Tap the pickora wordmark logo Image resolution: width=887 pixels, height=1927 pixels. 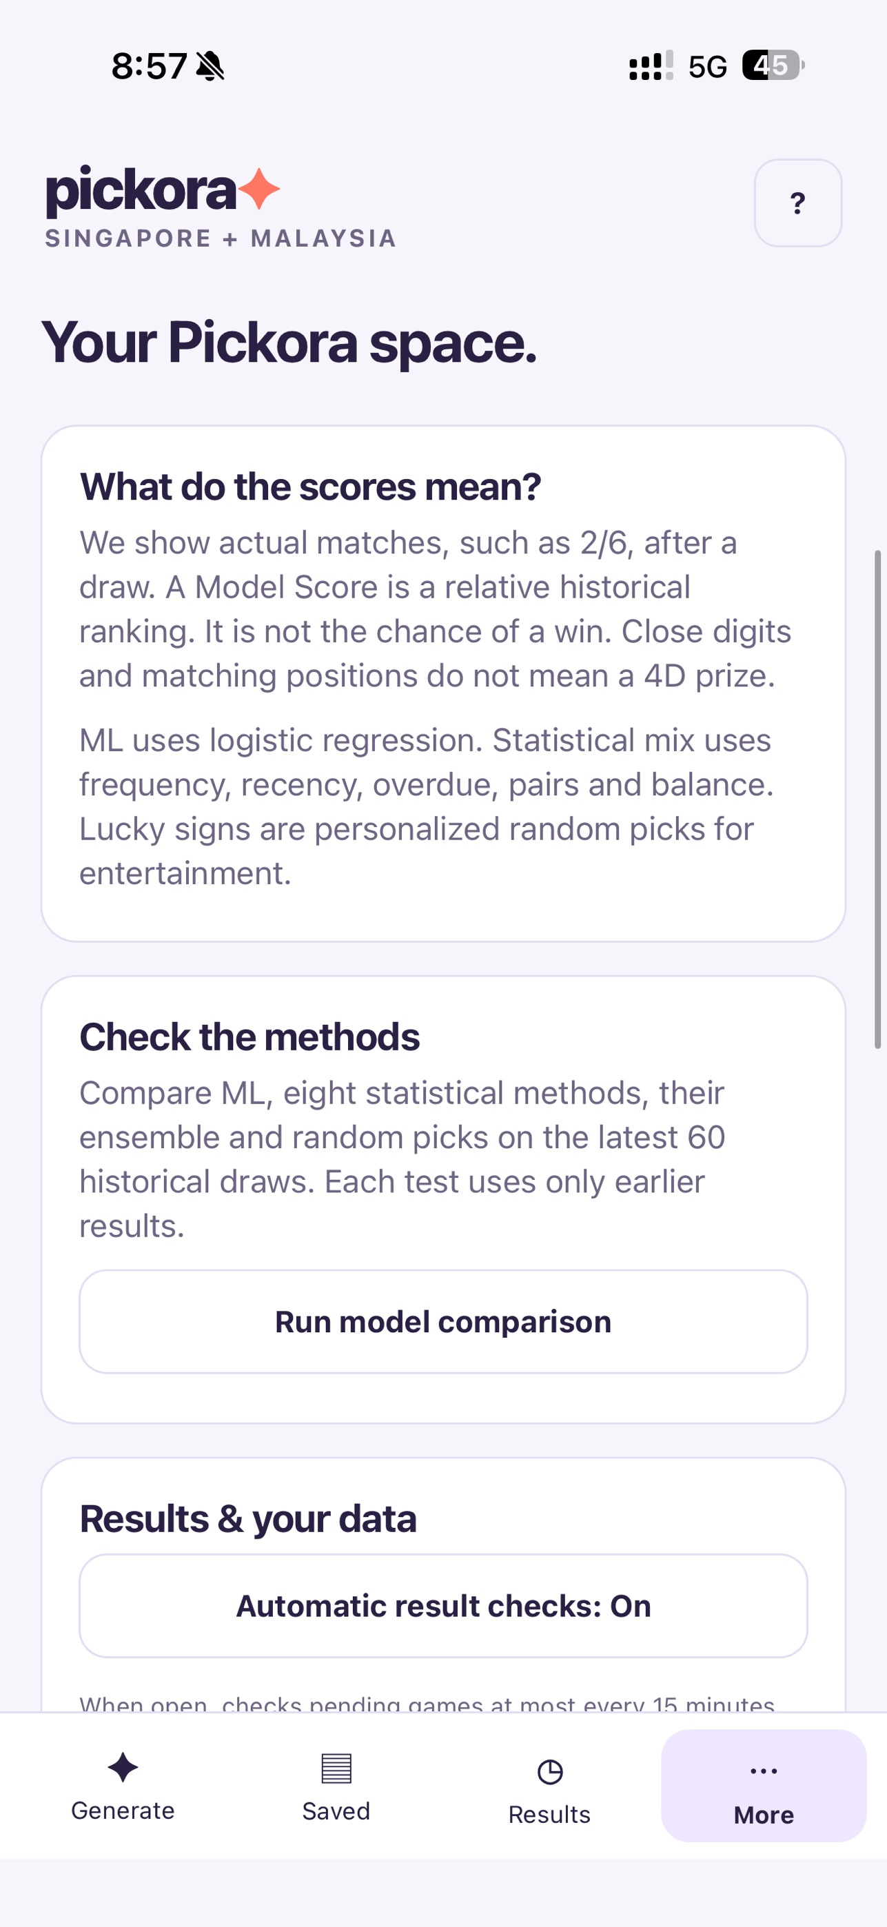pyautogui.click(x=141, y=190)
